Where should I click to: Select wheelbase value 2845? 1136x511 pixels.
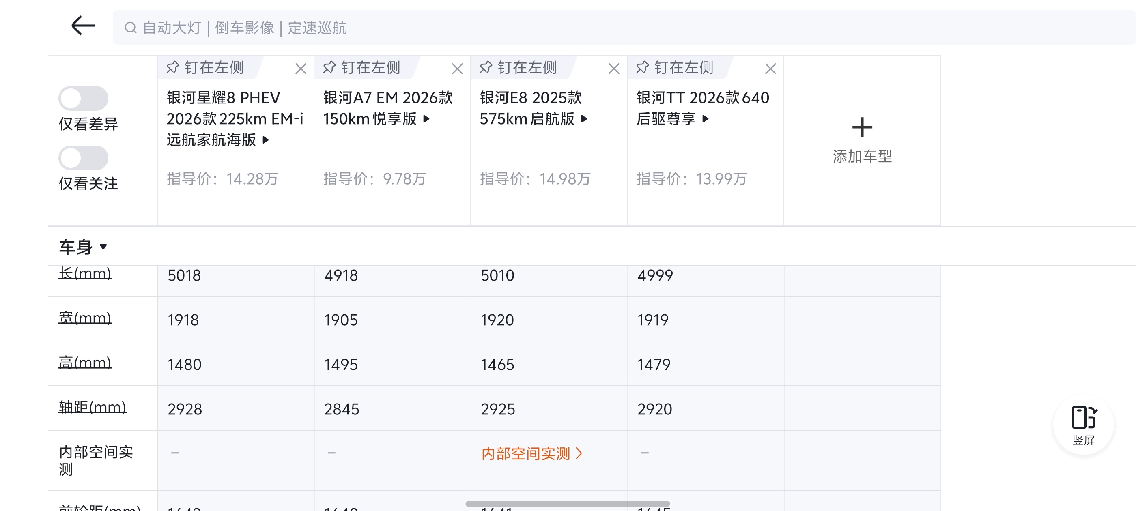click(x=341, y=410)
